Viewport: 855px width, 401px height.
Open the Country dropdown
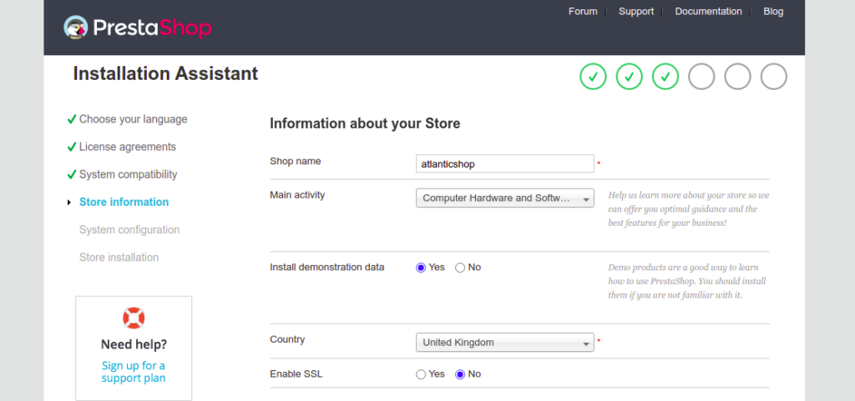[505, 343]
